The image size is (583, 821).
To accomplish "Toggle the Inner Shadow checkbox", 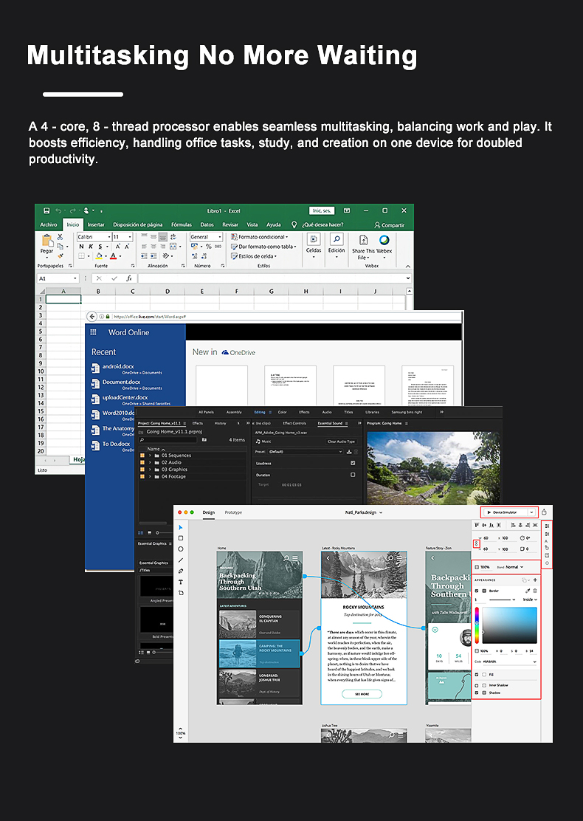I will pos(477,685).
